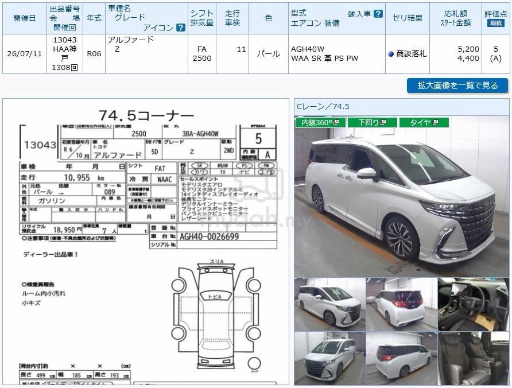
Task: Click the mileage cell showing 11
Action: point(232,54)
